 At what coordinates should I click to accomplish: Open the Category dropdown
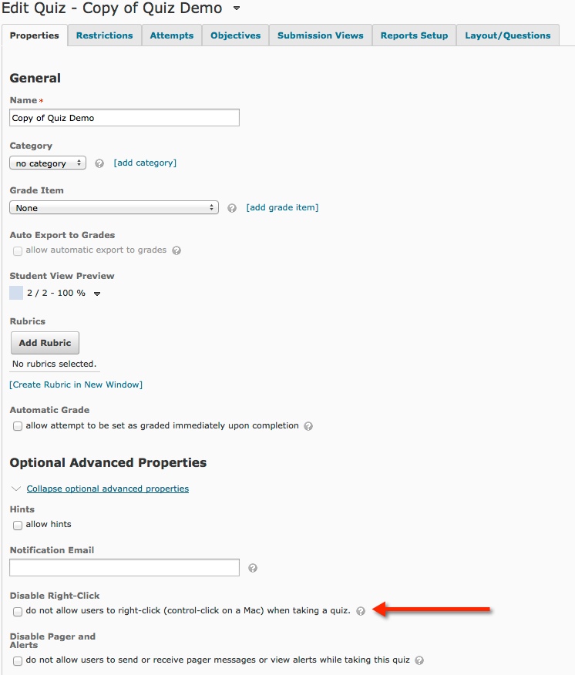48,163
